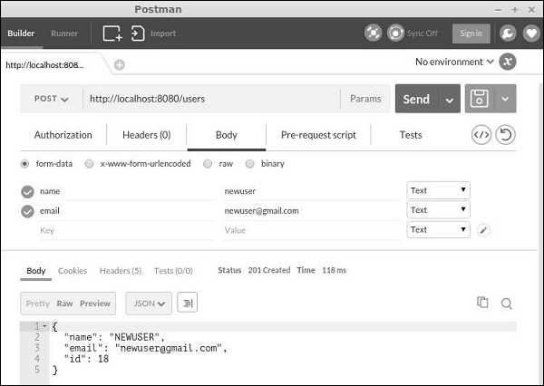Select the raw body type option
The width and height of the screenshot is (544, 386).
[x=209, y=164]
